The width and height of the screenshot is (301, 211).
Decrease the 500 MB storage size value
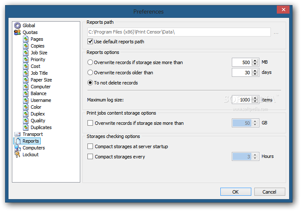(255, 64)
